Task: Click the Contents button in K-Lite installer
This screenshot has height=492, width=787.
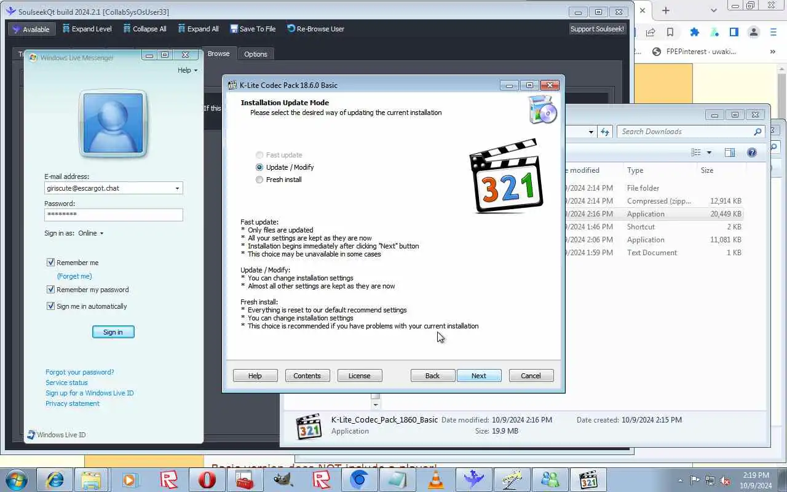Action: coord(307,376)
